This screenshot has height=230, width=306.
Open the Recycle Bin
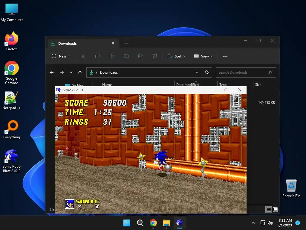pyautogui.click(x=291, y=188)
